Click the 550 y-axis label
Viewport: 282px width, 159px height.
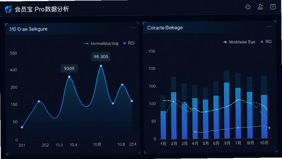coord(13,53)
